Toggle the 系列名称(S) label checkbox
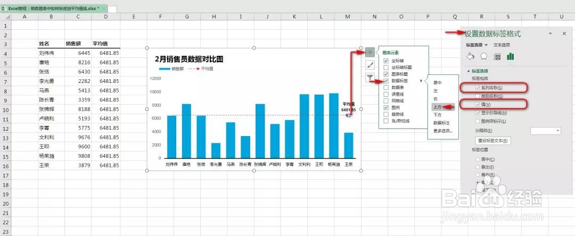The height and width of the screenshot is (236, 575). [x=477, y=88]
